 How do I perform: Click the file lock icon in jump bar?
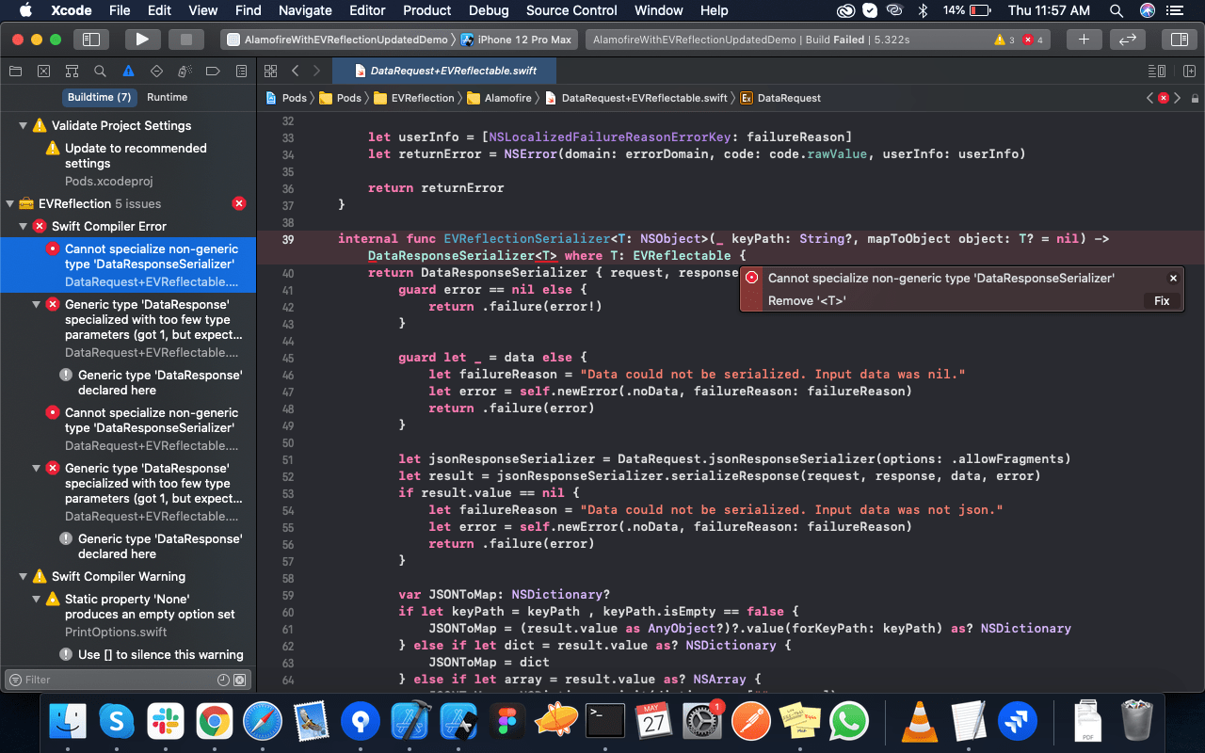pos(1195,98)
